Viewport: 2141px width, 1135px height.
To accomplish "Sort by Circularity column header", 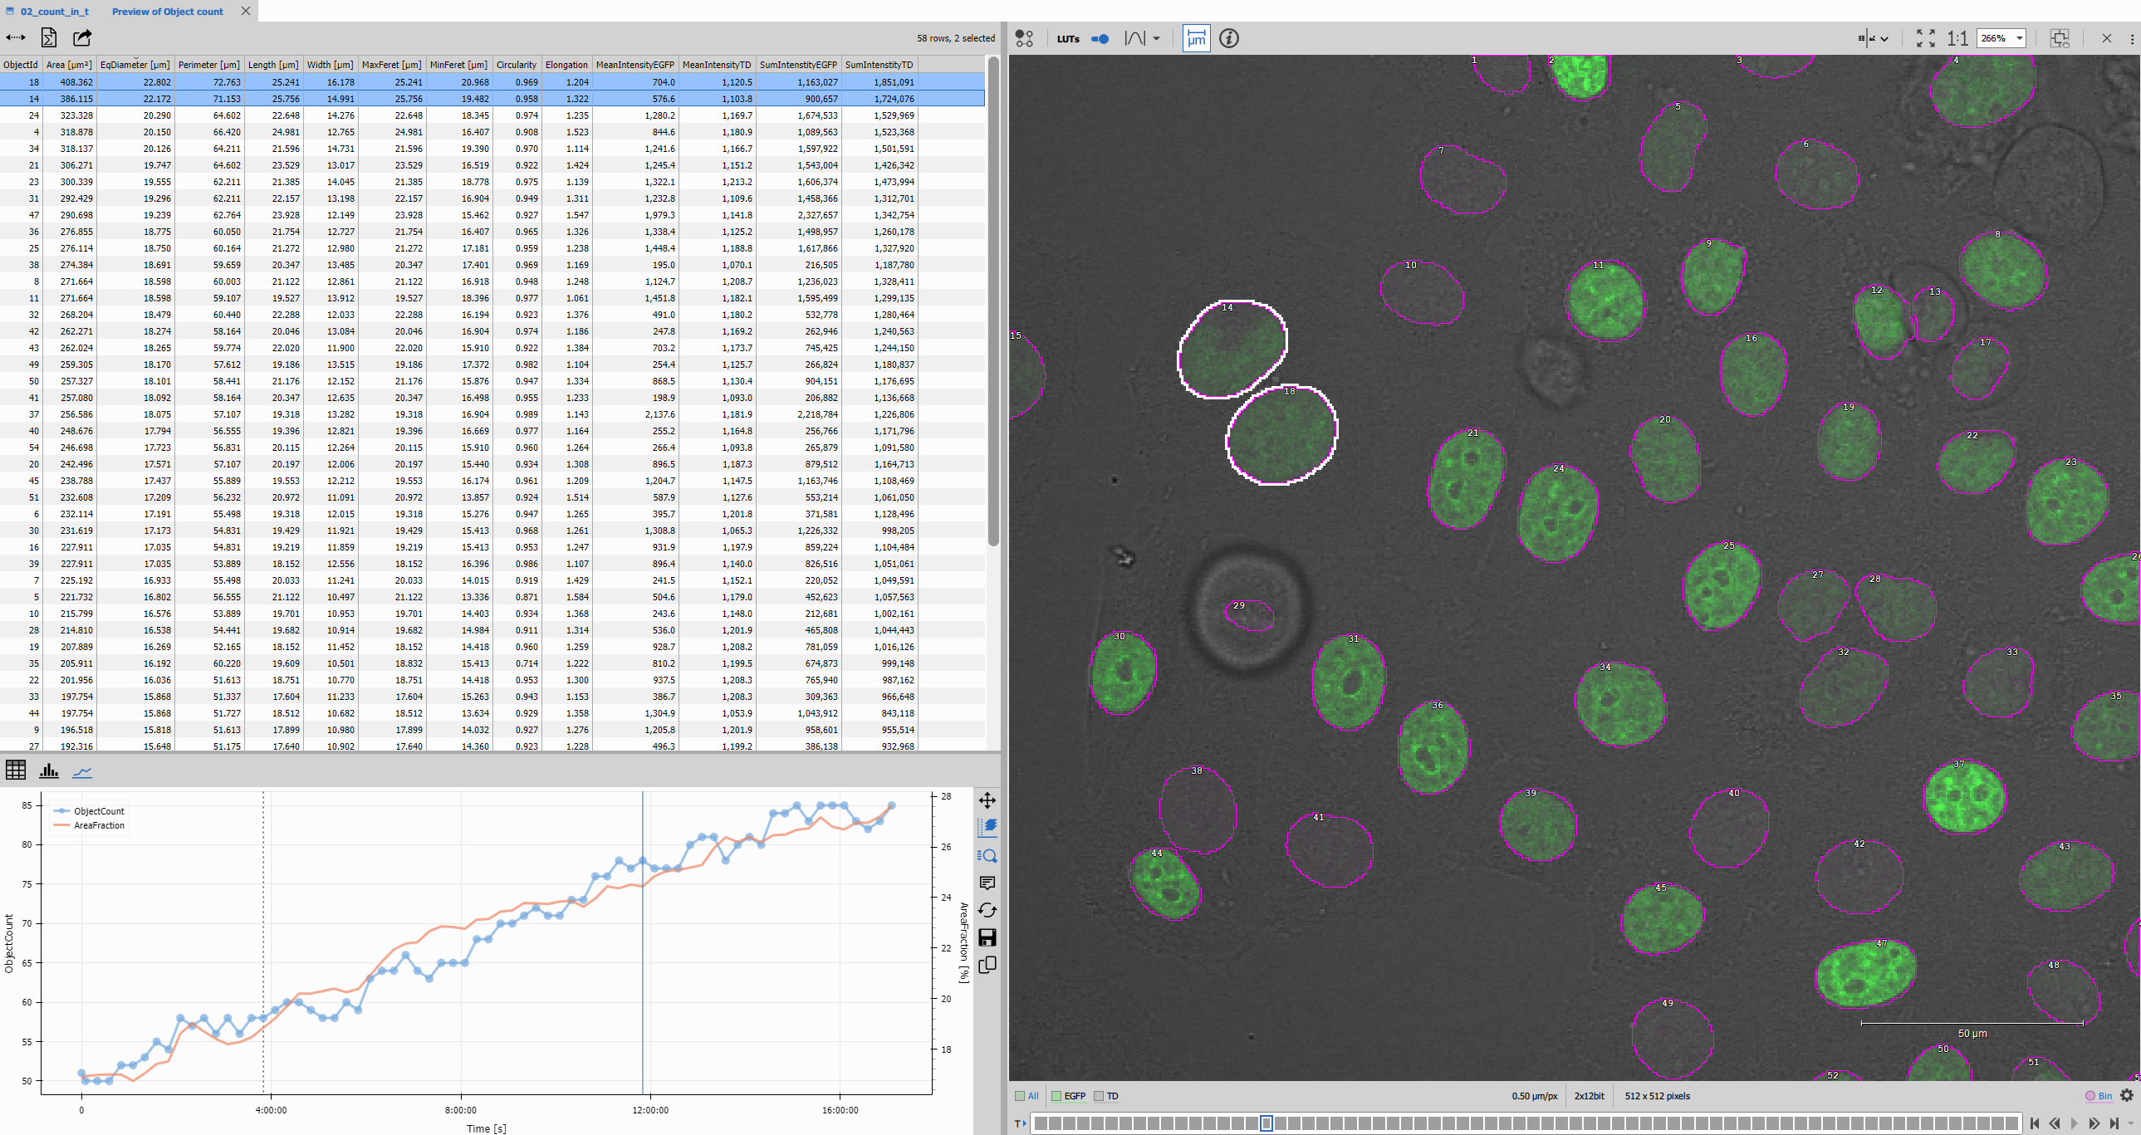I will [516, 65].
